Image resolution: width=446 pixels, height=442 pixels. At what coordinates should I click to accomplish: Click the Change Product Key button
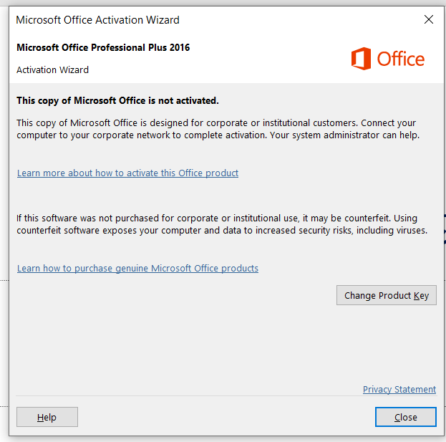pos(387,295)
